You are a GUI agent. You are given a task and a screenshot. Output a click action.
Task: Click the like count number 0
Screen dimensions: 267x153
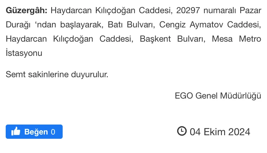point(53,132)
